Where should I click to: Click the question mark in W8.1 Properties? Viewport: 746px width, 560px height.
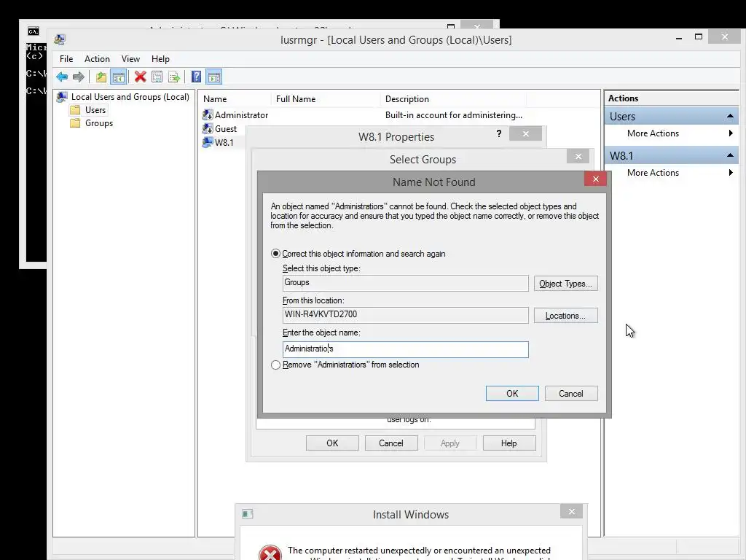498,134
